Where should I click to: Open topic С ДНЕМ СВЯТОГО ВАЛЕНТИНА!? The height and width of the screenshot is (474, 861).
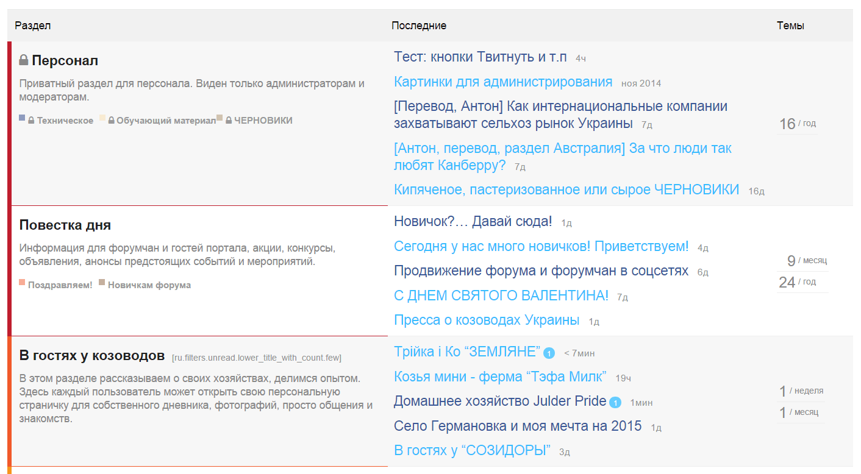coord(501,296)
